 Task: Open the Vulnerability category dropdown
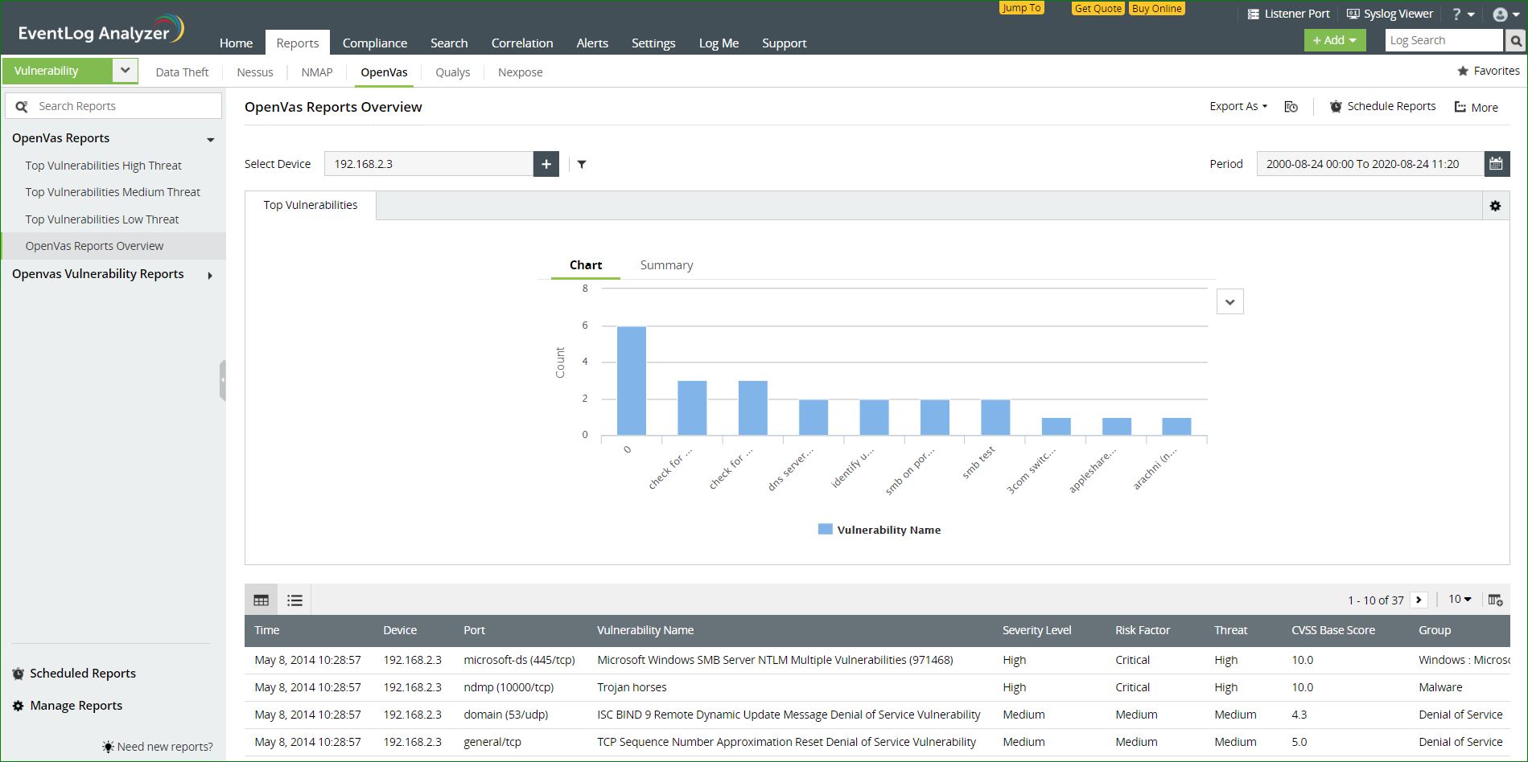coord(125,71)
